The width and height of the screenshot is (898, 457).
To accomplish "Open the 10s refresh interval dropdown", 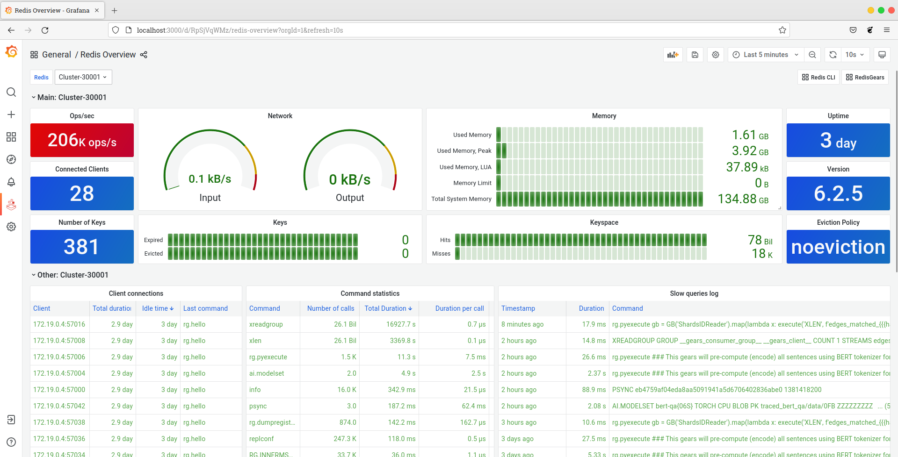I will [x=855, y=55].
